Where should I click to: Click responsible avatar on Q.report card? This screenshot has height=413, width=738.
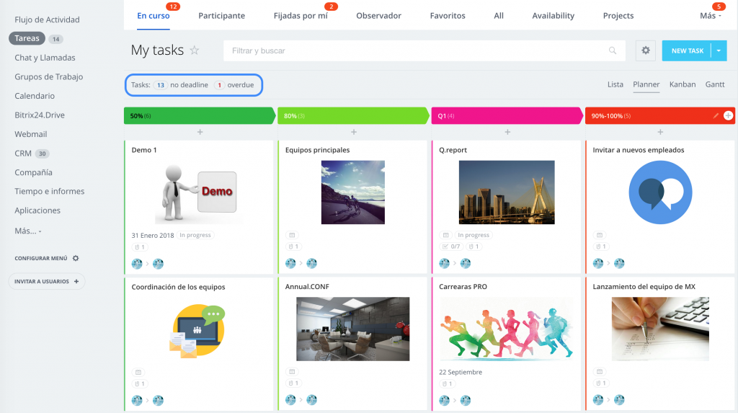point(466,263)
